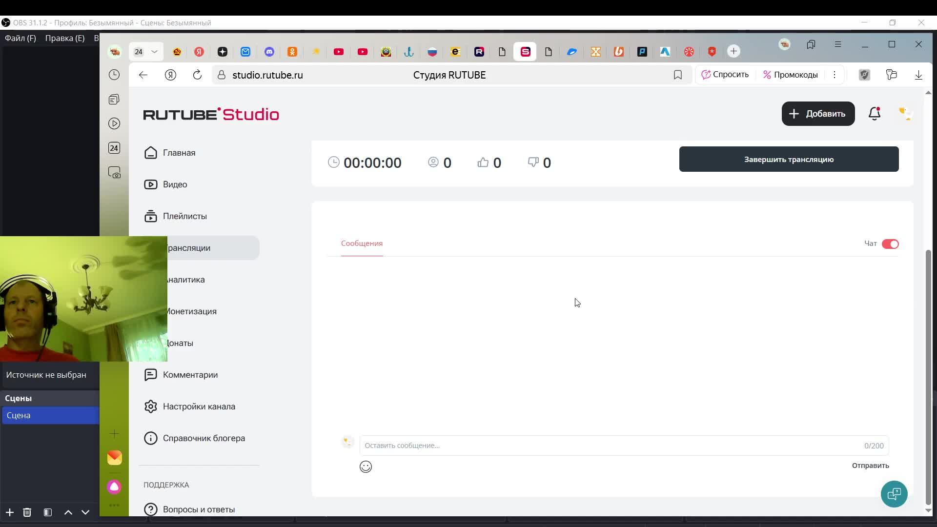Move the scene down with the arrow
This screenshot has height=527, width=937.
85,512
